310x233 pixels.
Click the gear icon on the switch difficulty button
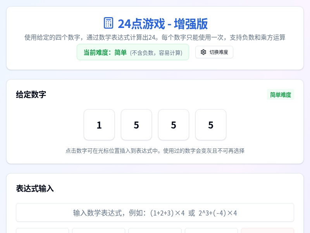[x=203, y=52]
